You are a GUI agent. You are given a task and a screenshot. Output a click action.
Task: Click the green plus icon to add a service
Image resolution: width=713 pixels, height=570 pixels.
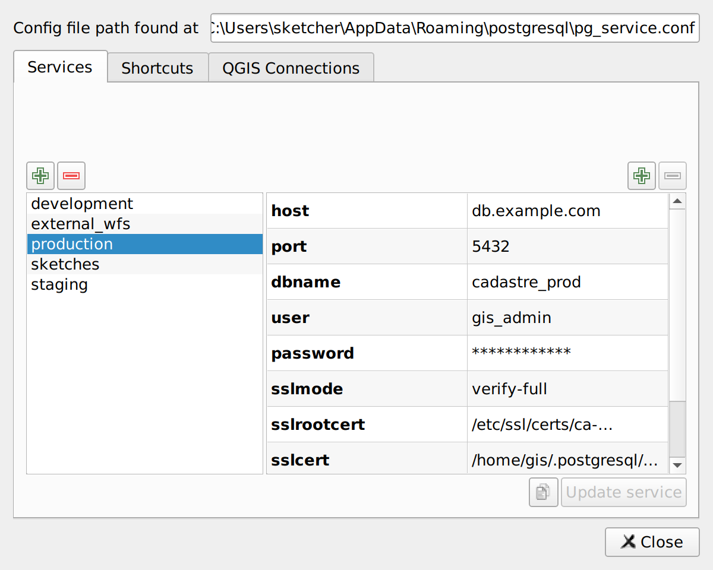coord(40,176)
